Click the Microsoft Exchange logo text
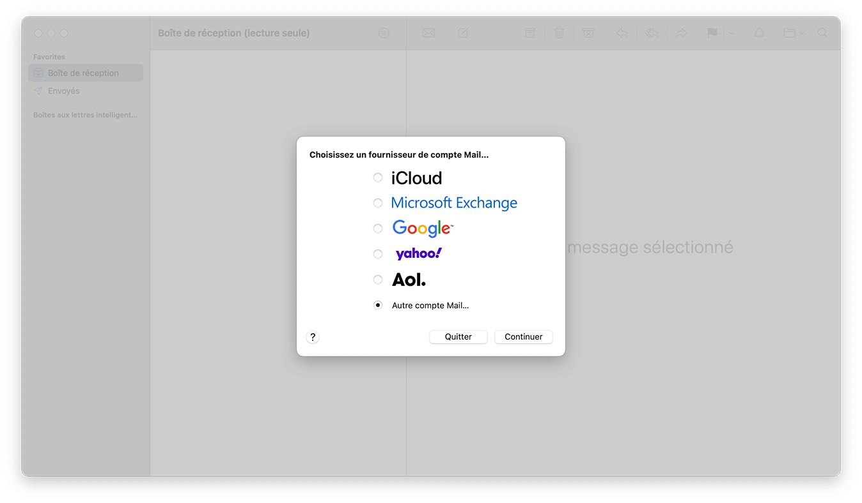This screenshot has width=862, height=503. pyautogui.click(x=454, y=203)
